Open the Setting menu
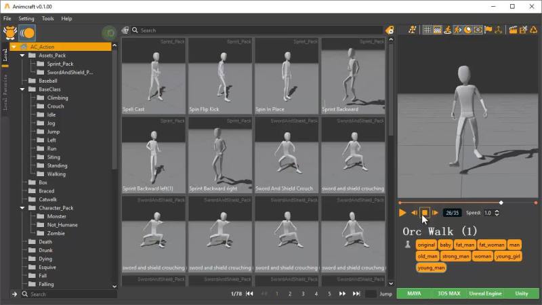 [26, 19]
